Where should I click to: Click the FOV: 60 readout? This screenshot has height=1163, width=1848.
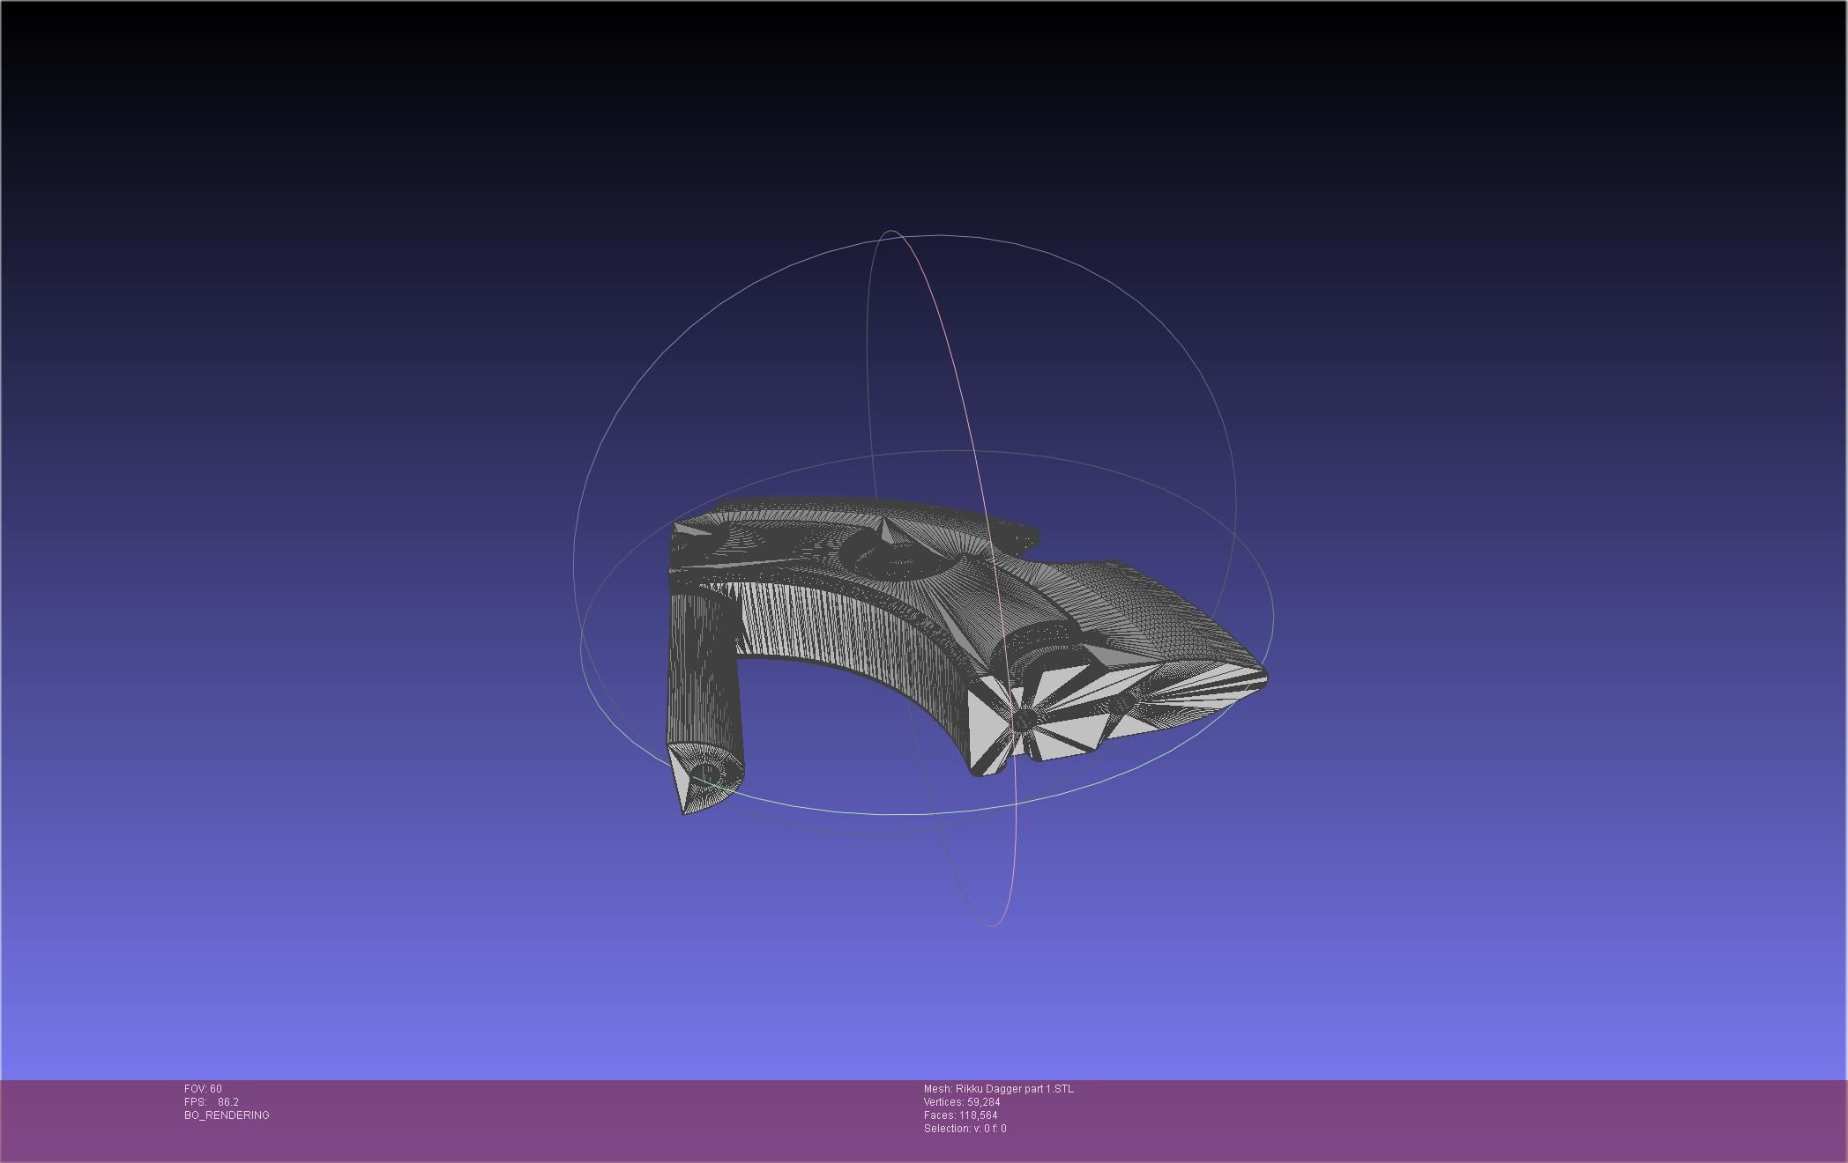pyautogui.click(x=203, y=1089)
